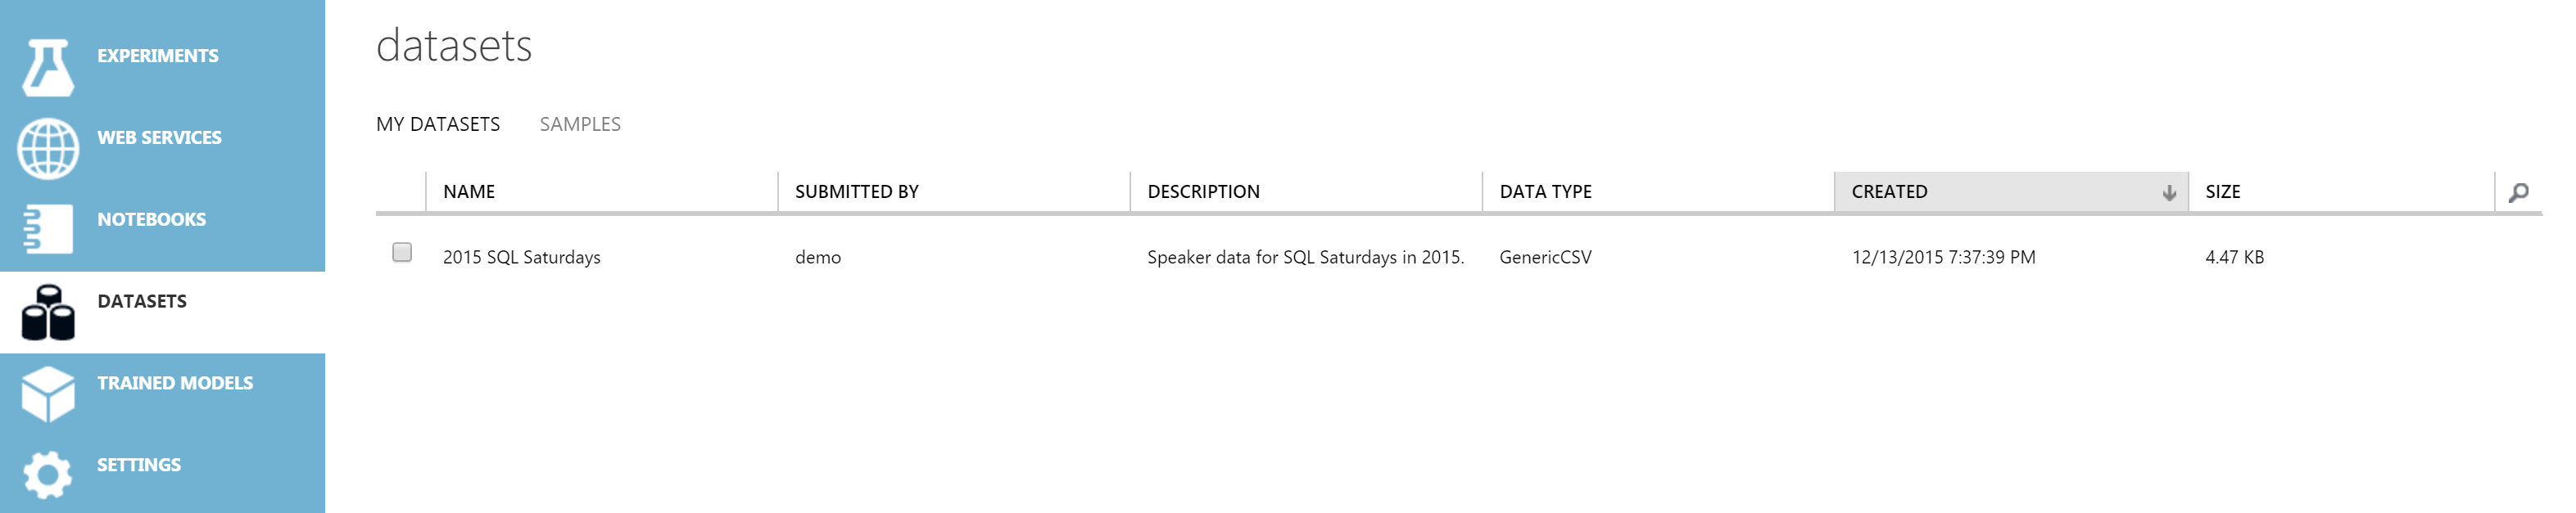Sort by the Created column header

2010,191
